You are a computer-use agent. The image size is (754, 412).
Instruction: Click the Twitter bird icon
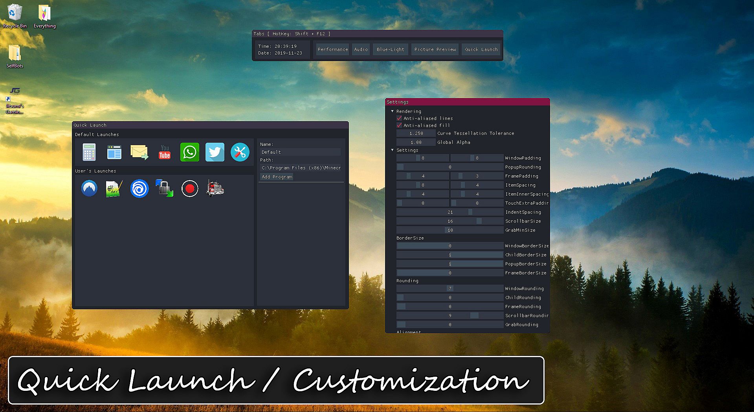click(215, 152)
